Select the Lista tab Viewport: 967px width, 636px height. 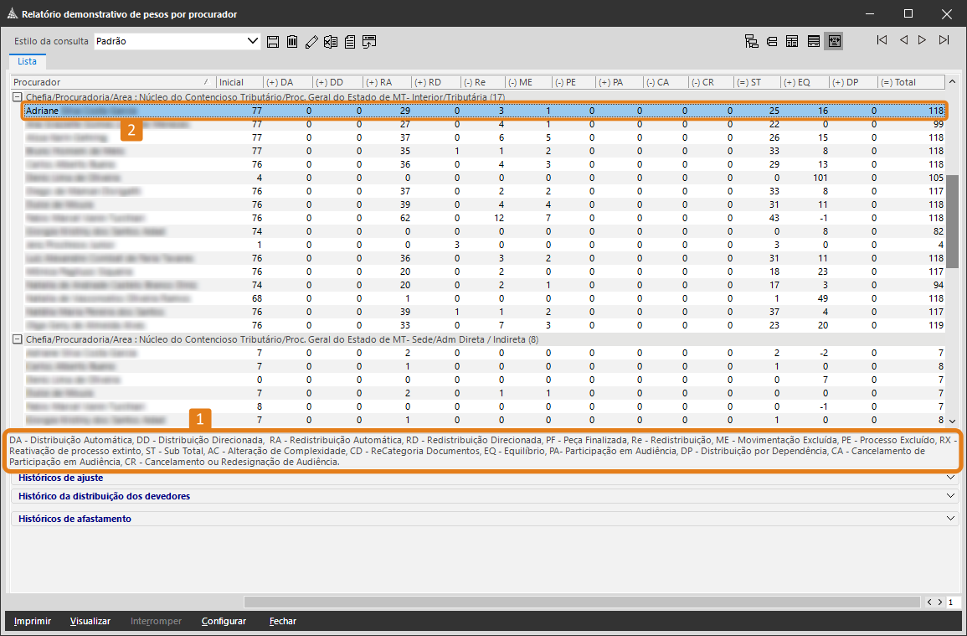(28, 61)
